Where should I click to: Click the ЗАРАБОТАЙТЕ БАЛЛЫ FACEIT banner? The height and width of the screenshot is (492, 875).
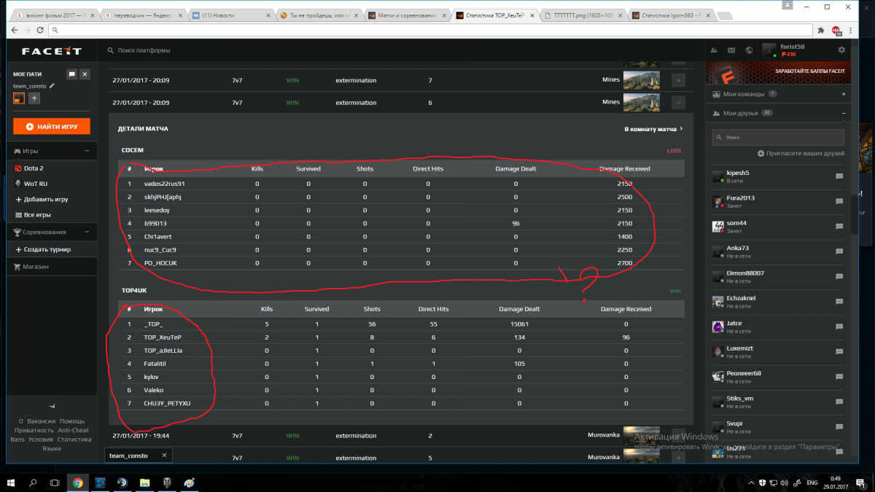click(778, 71)
